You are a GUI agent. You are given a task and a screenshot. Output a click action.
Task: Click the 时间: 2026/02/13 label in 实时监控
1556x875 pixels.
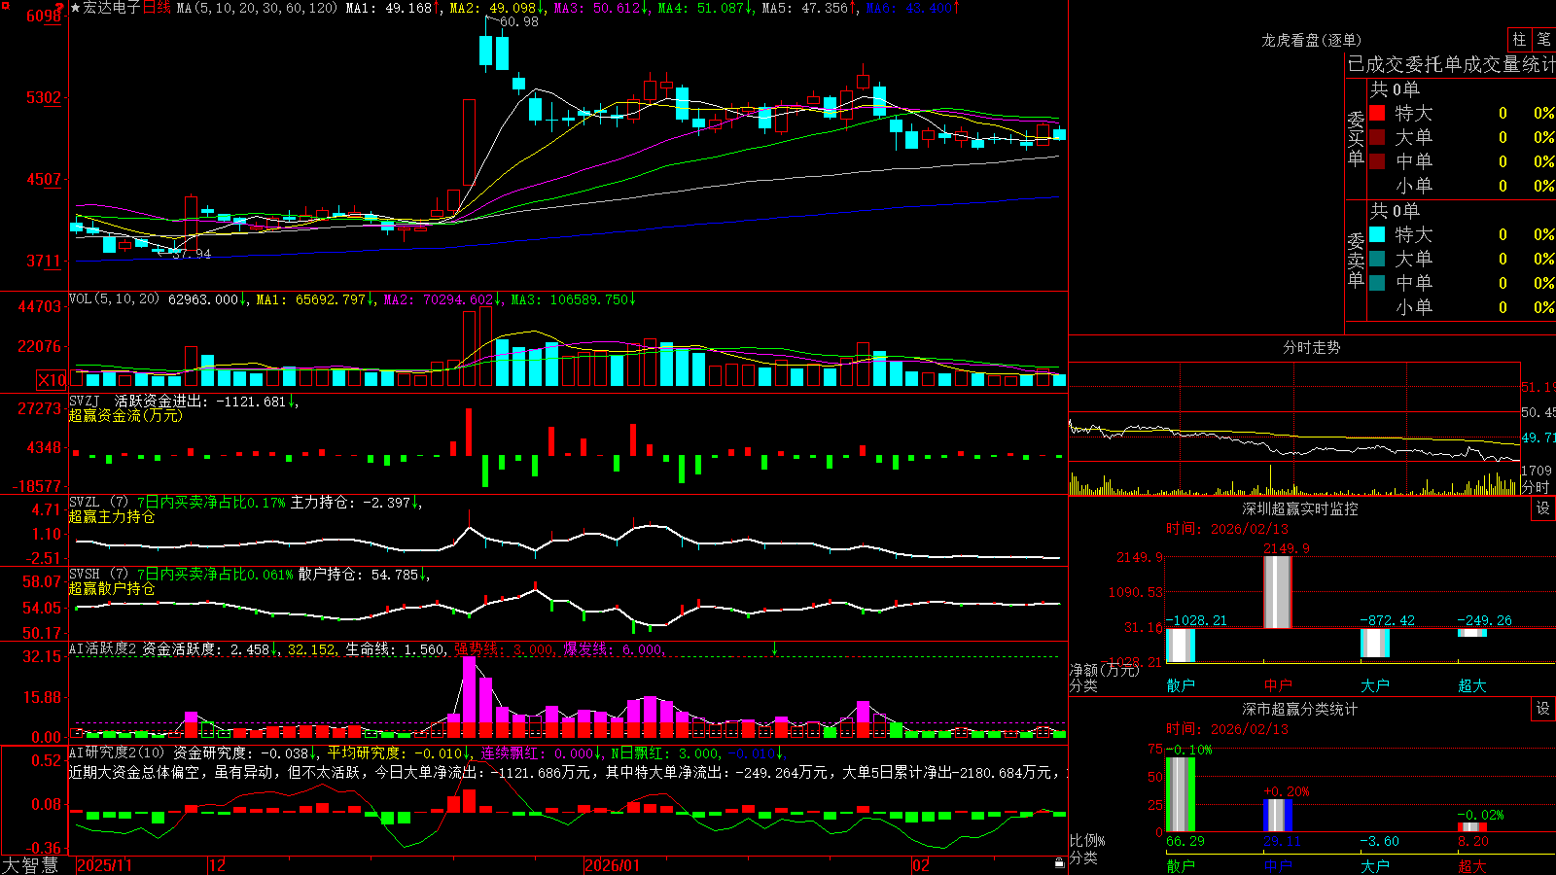1226,529
